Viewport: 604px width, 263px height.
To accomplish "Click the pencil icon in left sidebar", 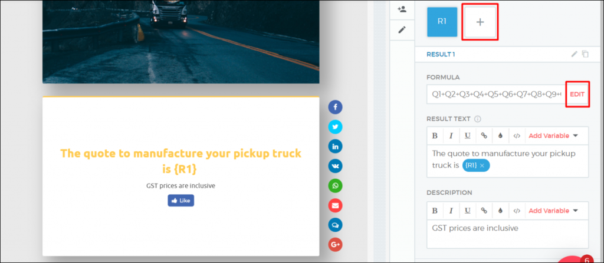I will tap(402, 29).
